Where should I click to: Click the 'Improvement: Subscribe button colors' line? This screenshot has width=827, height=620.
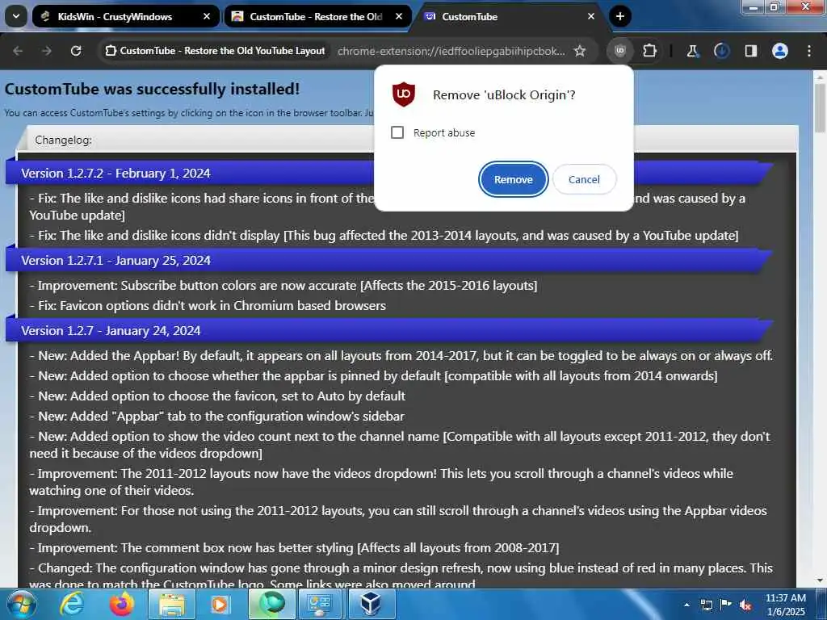[x=283, y=286]
